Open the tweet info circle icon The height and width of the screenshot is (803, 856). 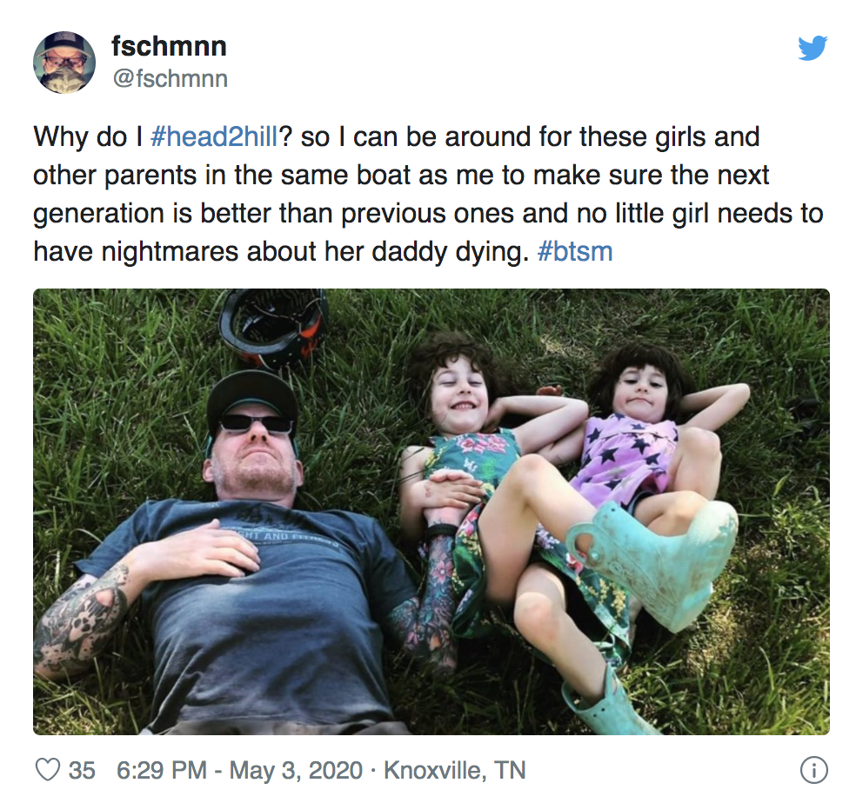813,770
